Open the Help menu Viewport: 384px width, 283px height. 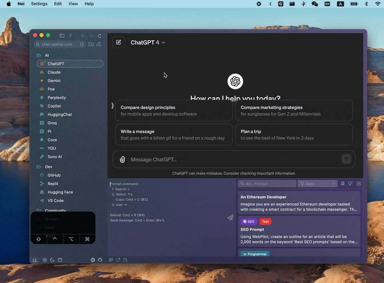point(89,4)
